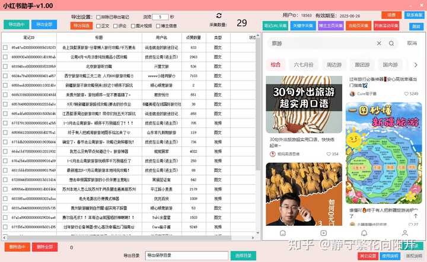
Task: Open the home icon in the bottom navigation
Action: [x=283, y=233]
